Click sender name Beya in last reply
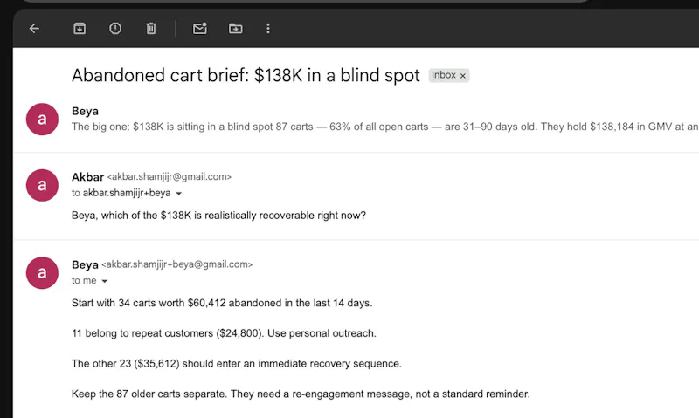 tap(85, 264)
